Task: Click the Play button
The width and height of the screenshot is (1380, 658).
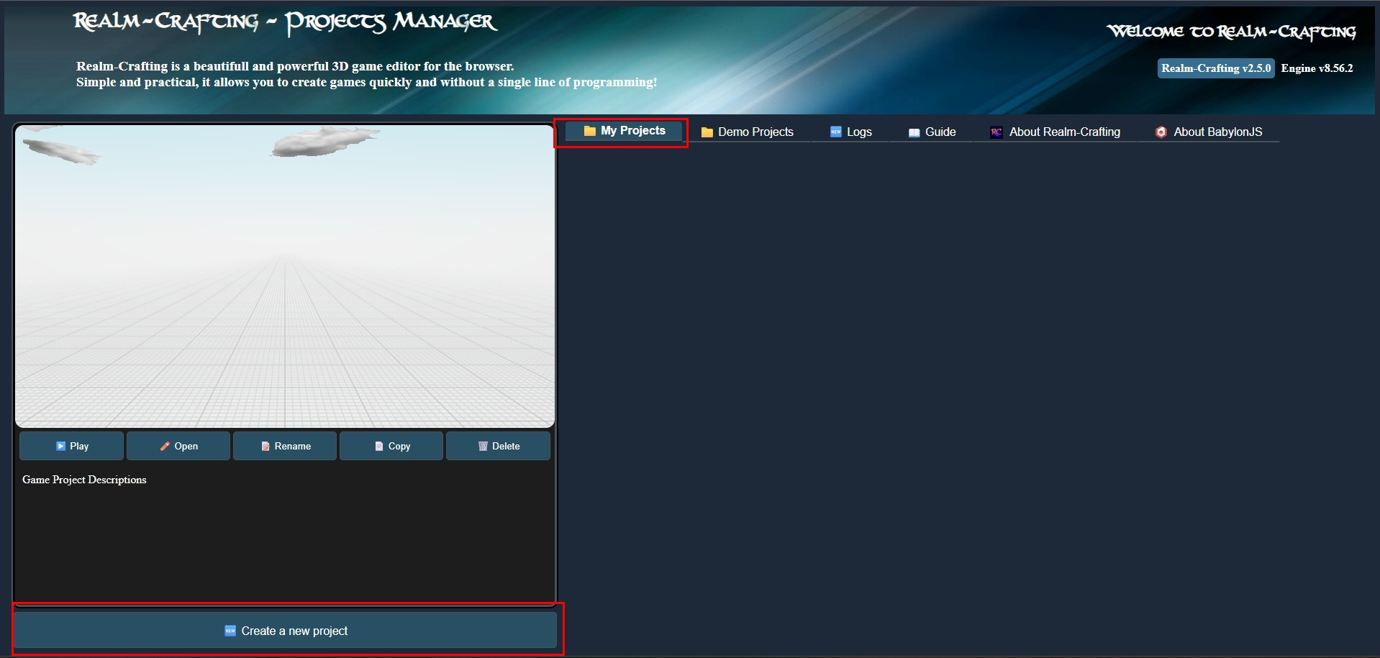Action: pos(72,446)
